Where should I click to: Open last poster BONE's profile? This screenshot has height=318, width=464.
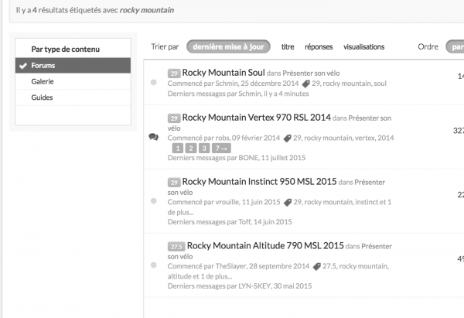point(248,158)
